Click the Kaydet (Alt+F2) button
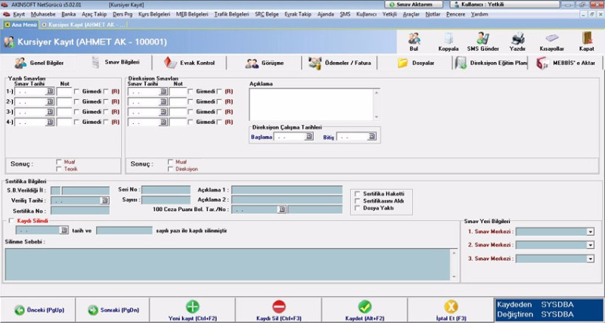 tap(365, 309)
